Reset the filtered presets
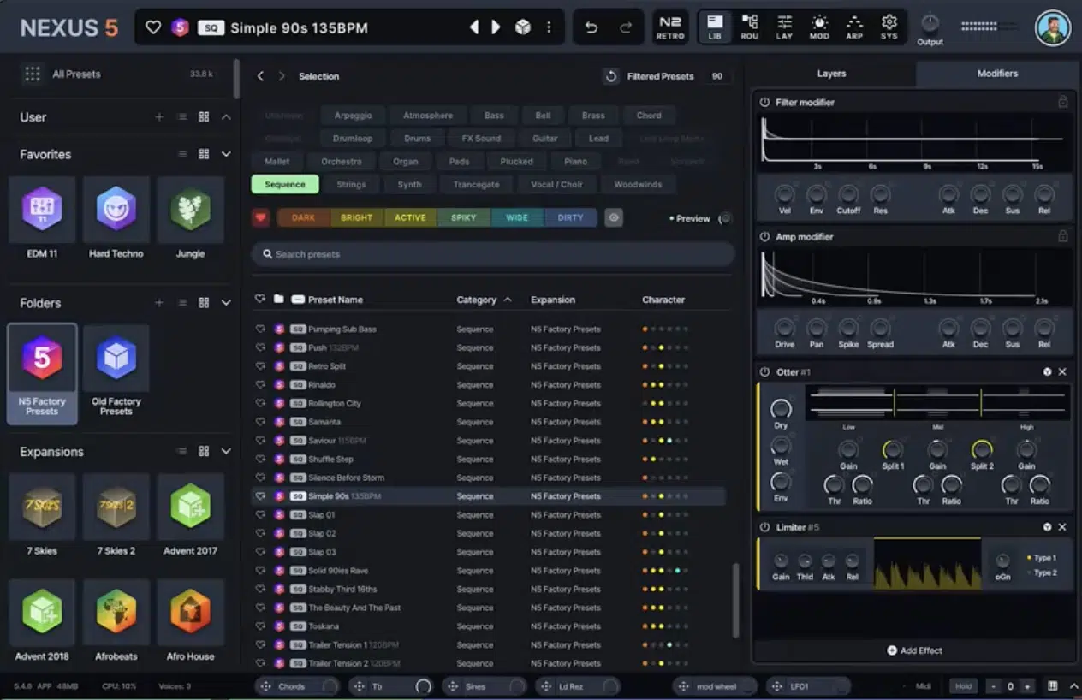This screenshot has width=1082, height=700. (x=611, y=76)
